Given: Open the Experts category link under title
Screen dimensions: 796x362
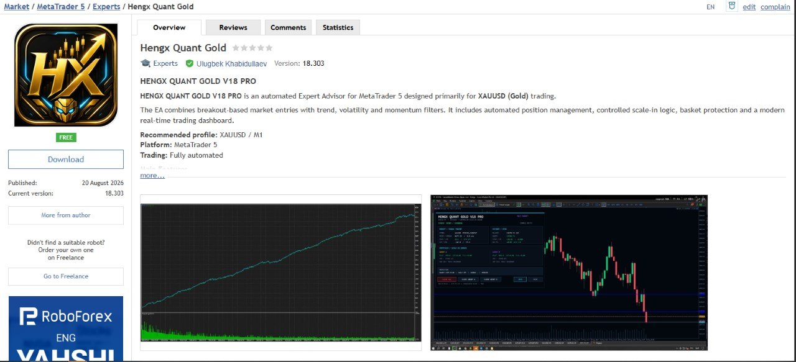Looking at the screenshot, I should pos(165,63).
